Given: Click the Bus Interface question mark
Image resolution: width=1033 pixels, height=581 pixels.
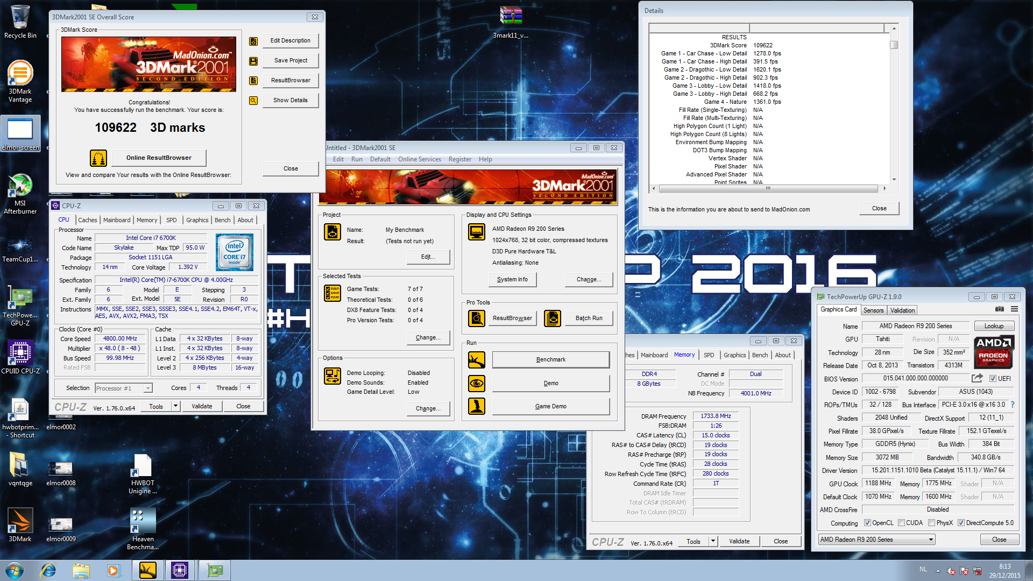Looking at the screenshot, I should (1013, 405).
